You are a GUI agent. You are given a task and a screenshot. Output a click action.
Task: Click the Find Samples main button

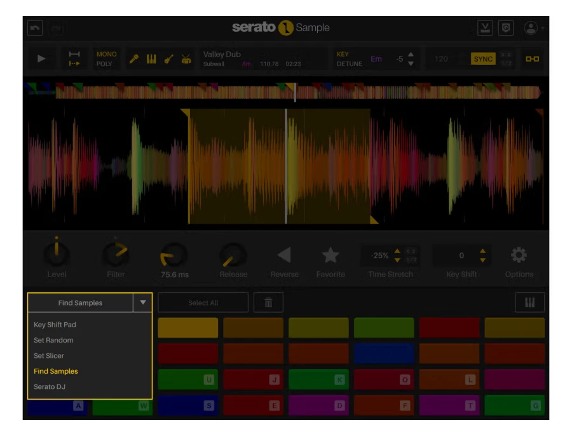[x=80, y=303]
